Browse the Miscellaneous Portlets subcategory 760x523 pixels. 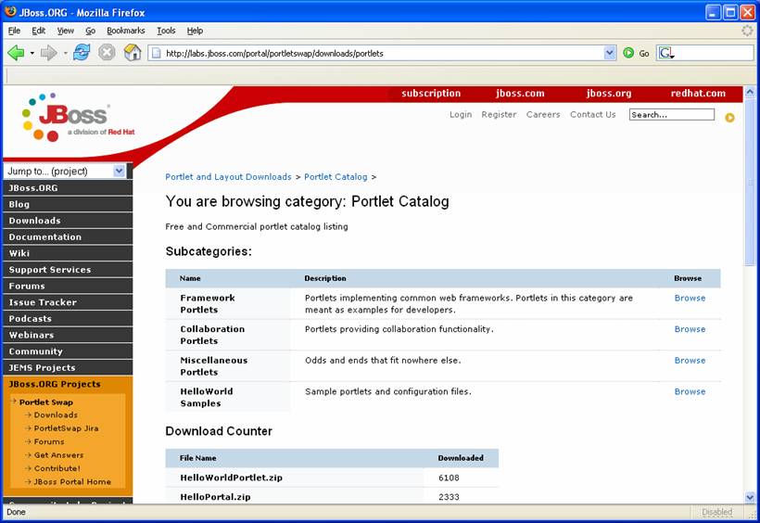click(x=690, y=361)
